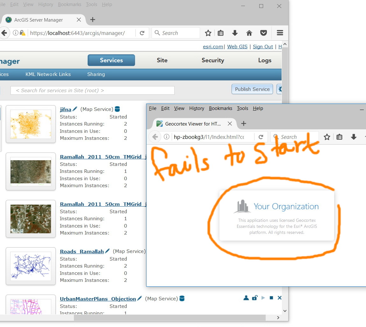Stop UrbanMasterPlans_Objection service with square icon
The image size is (366, 327).
point(271,298)
